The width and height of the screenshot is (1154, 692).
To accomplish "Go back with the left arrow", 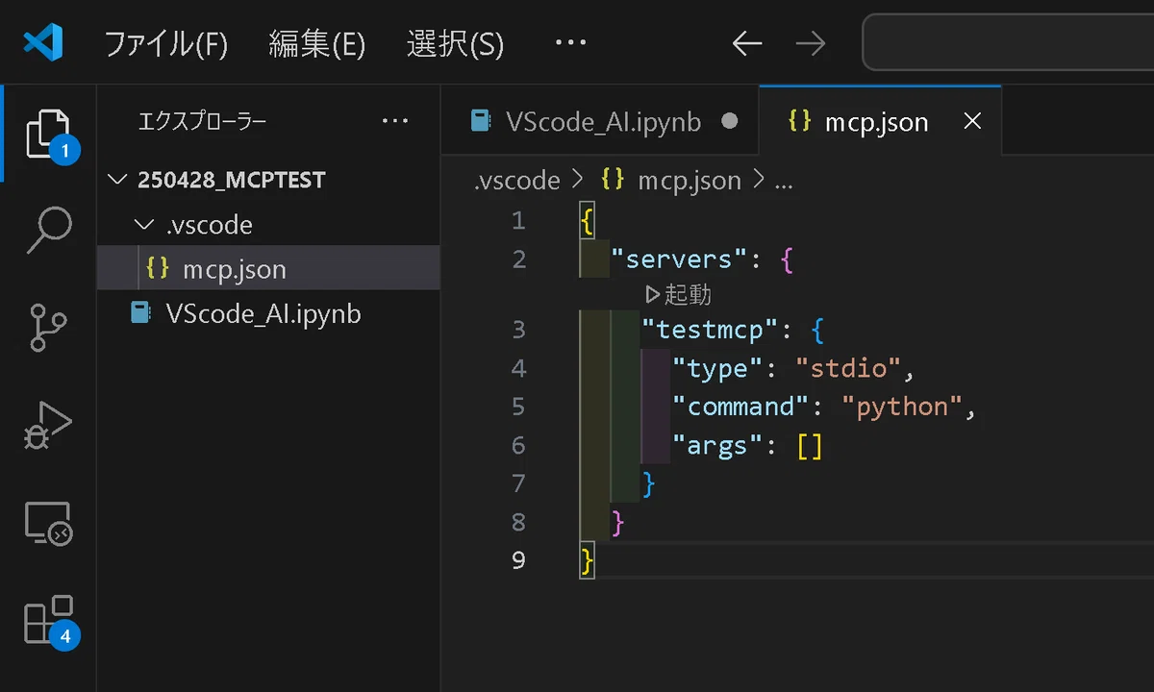I will tap(747, 43).
